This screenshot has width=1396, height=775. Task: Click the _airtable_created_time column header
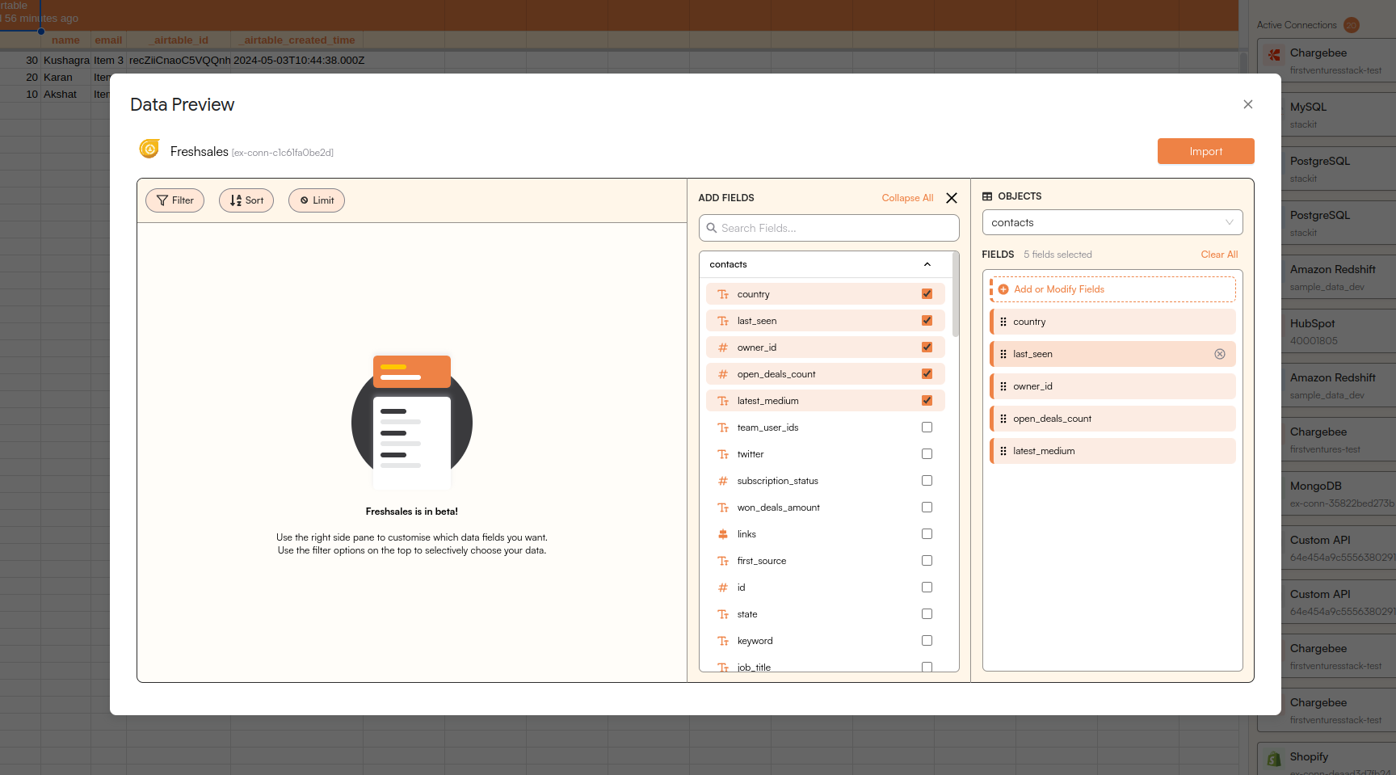[x=296, y=40]
